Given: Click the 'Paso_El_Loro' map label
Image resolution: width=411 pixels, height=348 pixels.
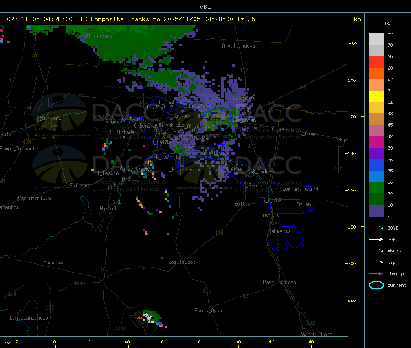Looking at the screenshot, I should [316, 334].
